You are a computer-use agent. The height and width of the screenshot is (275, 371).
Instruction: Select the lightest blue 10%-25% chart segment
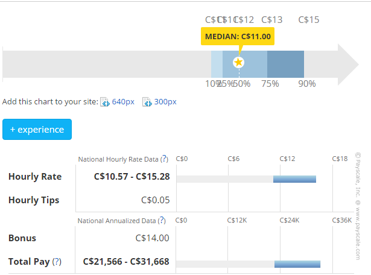(x=217, y=63)
